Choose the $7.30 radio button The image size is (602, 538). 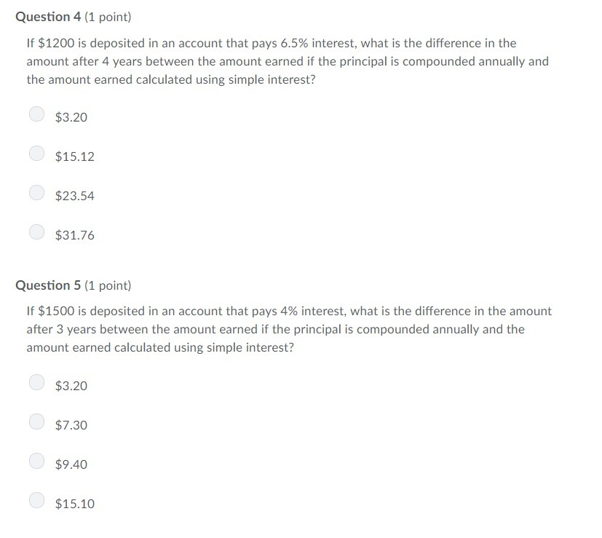[37, 422]
